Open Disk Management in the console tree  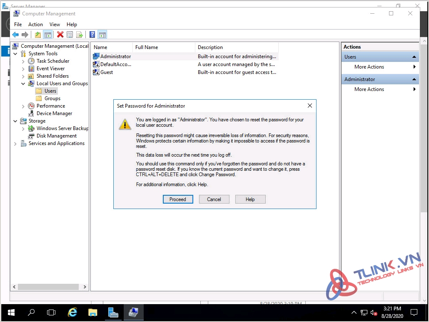56,136
